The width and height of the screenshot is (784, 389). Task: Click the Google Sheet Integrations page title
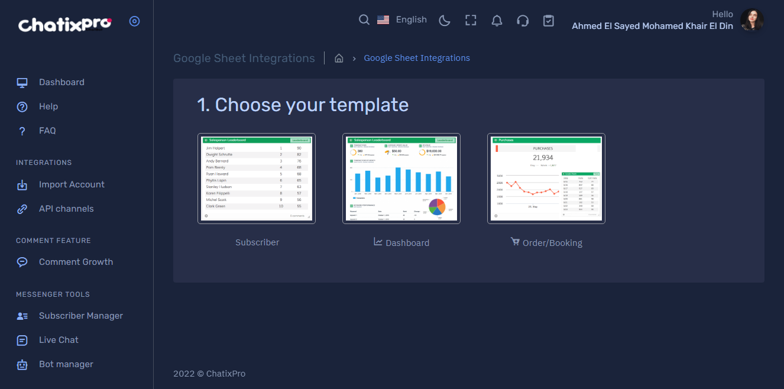click(x=244, y=58)
